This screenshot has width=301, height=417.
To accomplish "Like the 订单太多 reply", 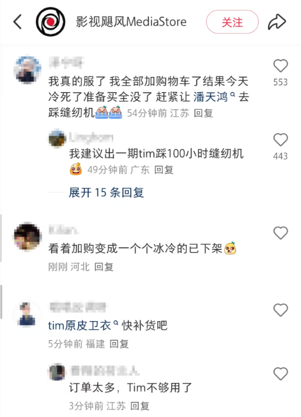I will (281, 373).
